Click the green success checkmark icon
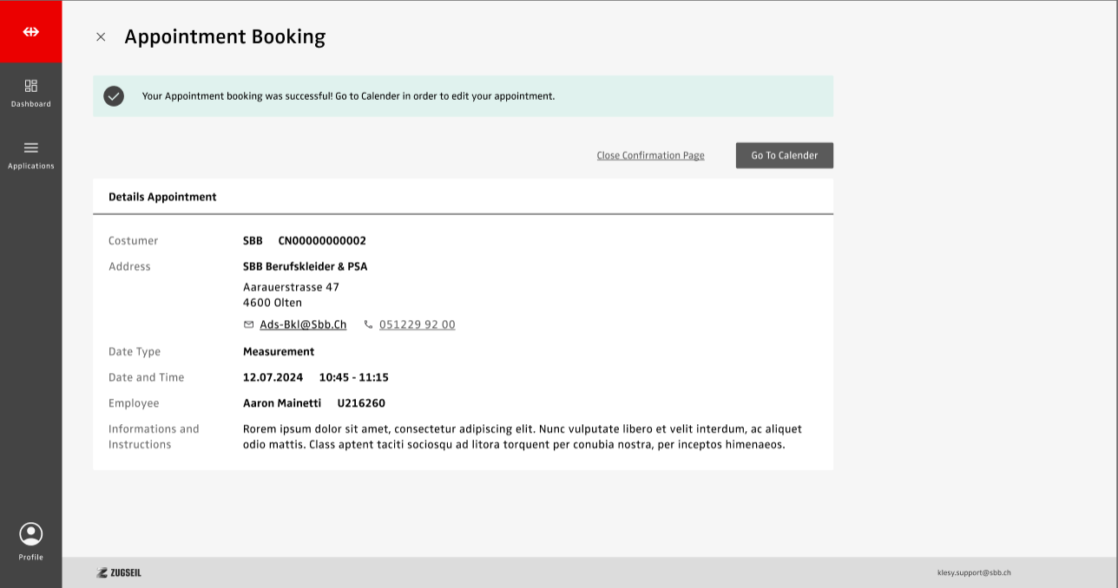This screenshot has height=588, width=1118. pyautogui.click(x=114, y=96)
